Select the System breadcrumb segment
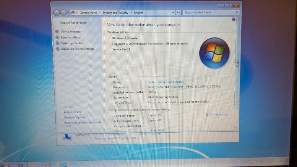 coord(138,13)
